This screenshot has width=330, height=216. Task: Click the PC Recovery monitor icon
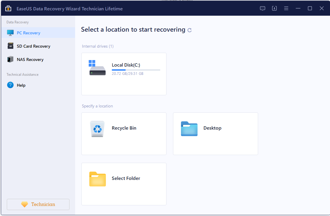[10, 33]
